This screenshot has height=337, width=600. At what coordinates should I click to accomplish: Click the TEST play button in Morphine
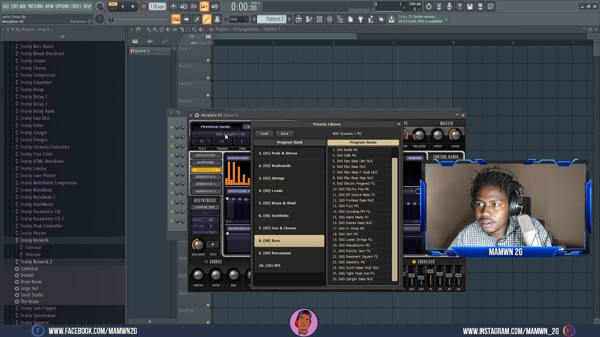(213, 244)
